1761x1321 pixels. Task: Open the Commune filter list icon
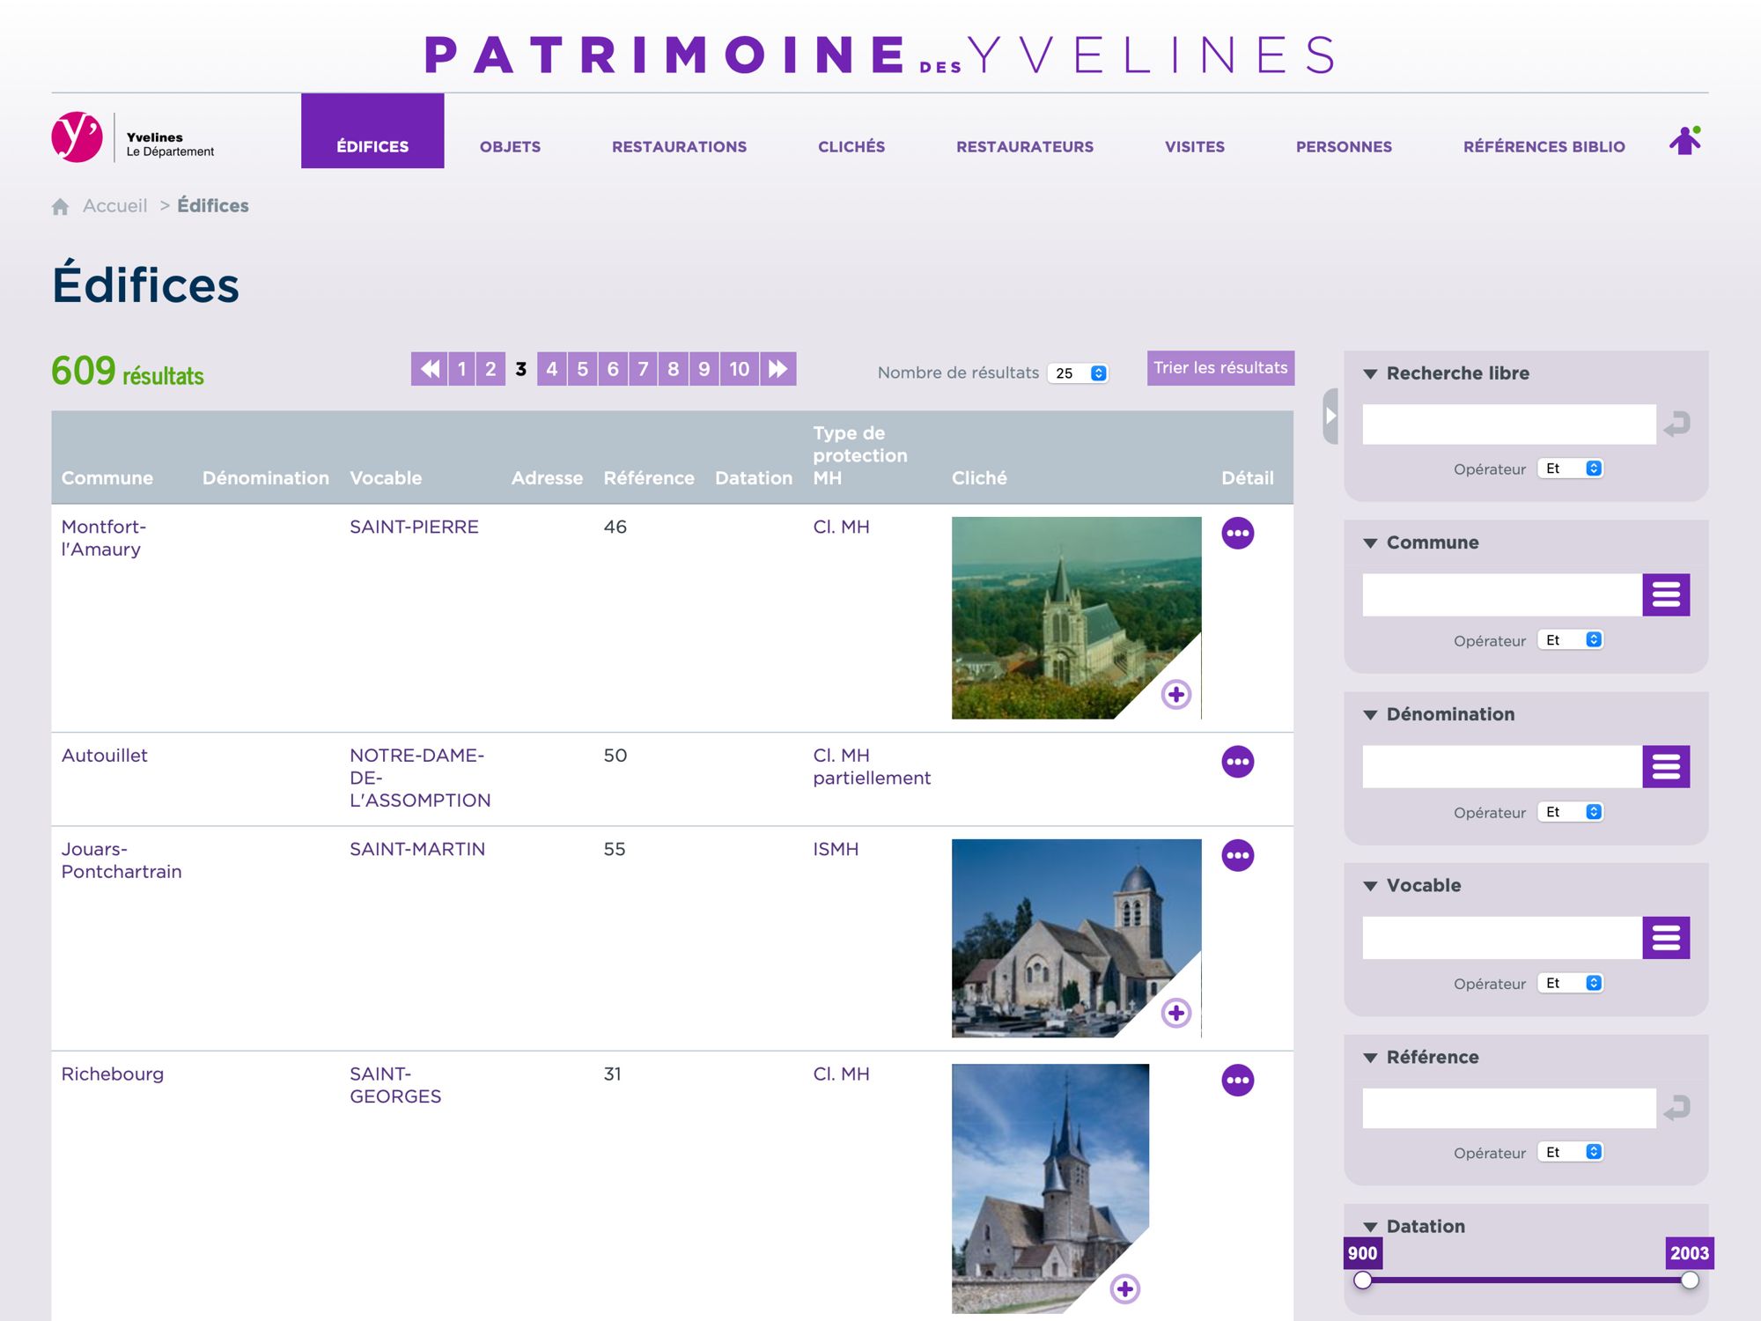(x=1665, y=595)
